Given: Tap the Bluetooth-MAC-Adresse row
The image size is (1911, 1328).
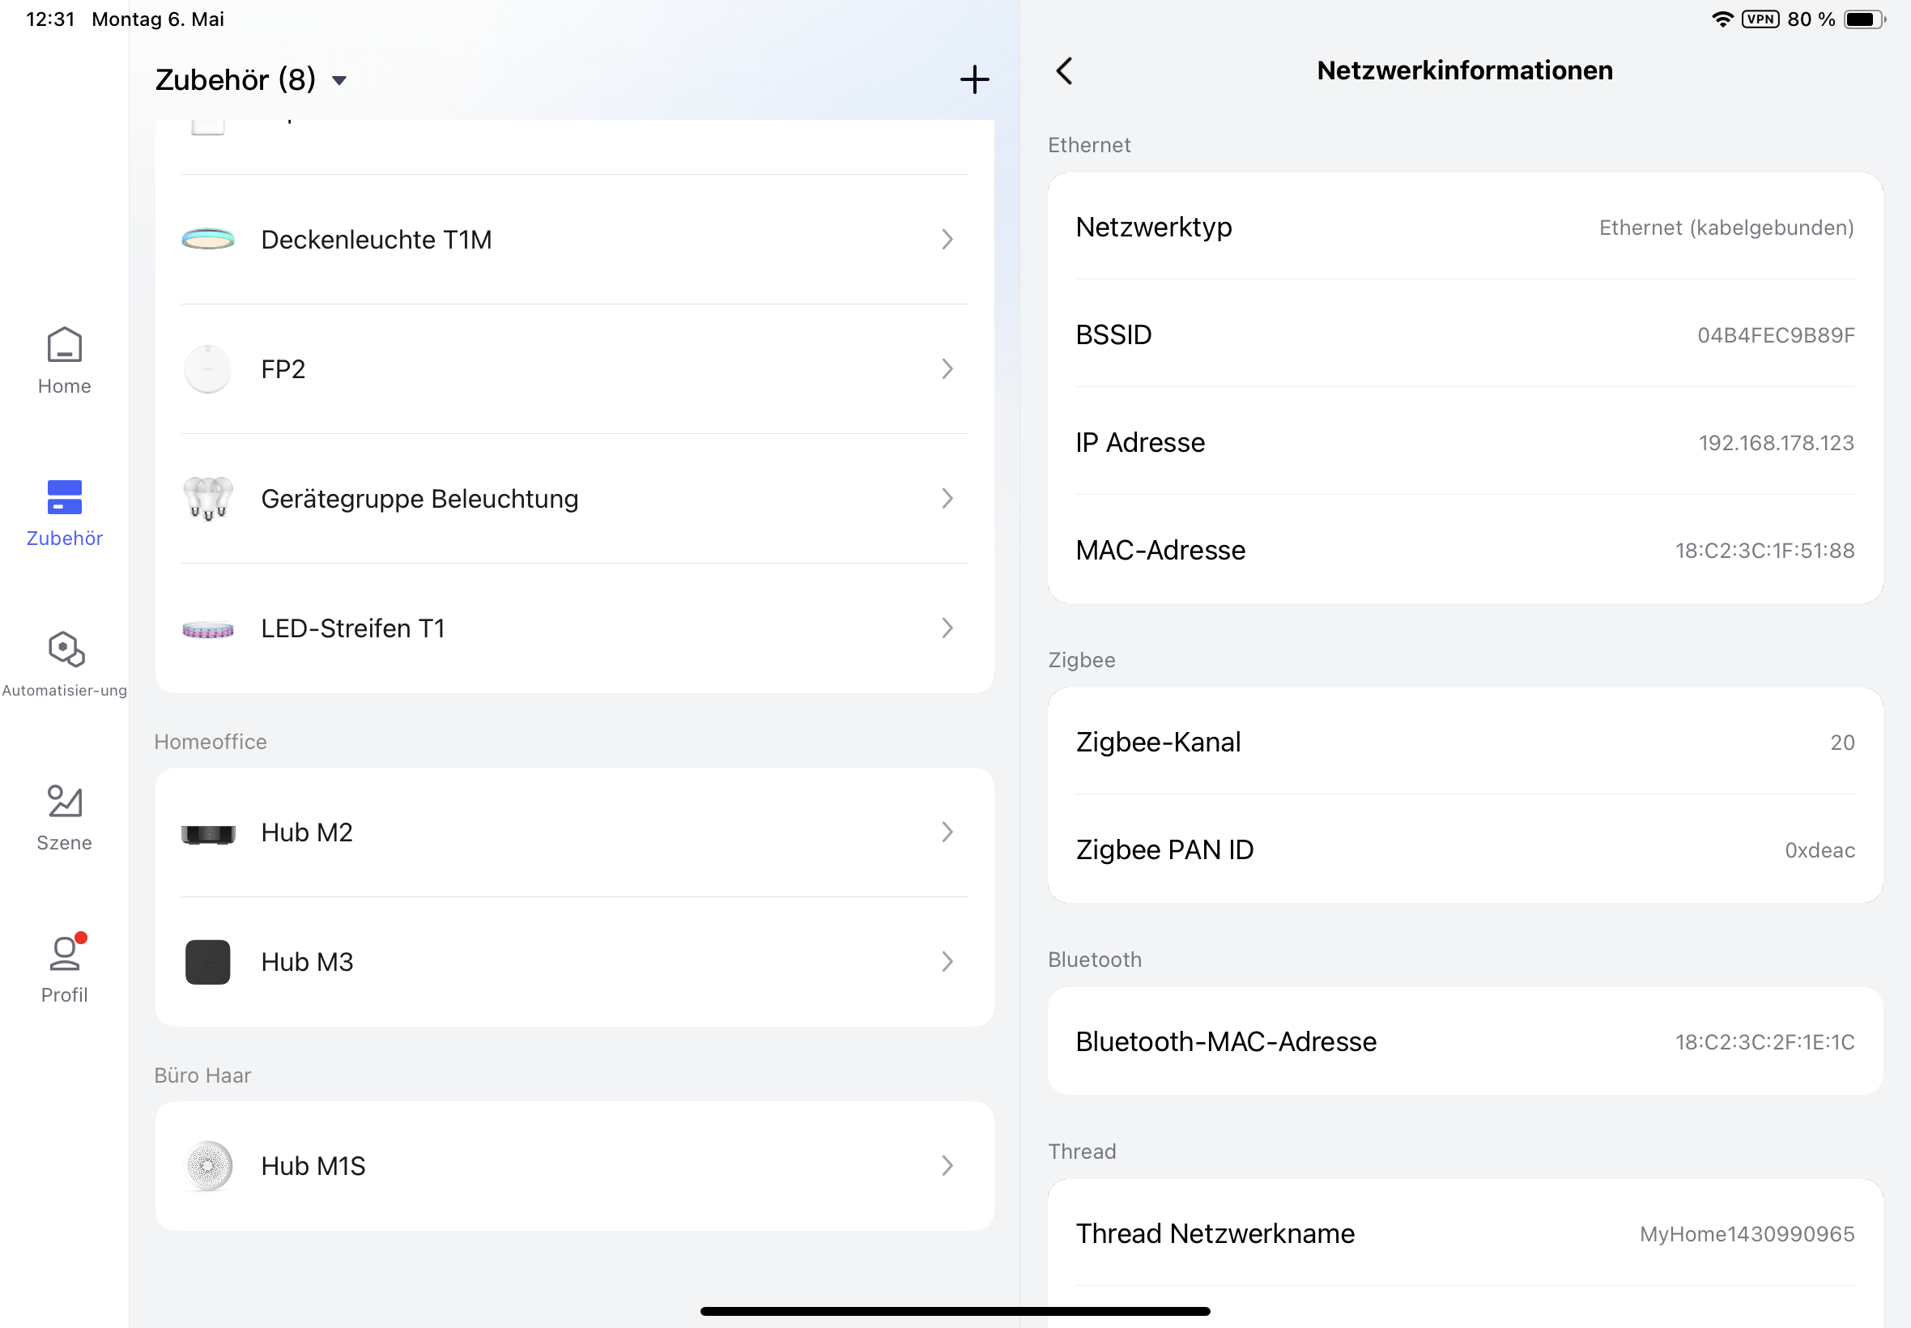Looking at the screenshot, I should pyautogui.click(x=1464, y=1042).
